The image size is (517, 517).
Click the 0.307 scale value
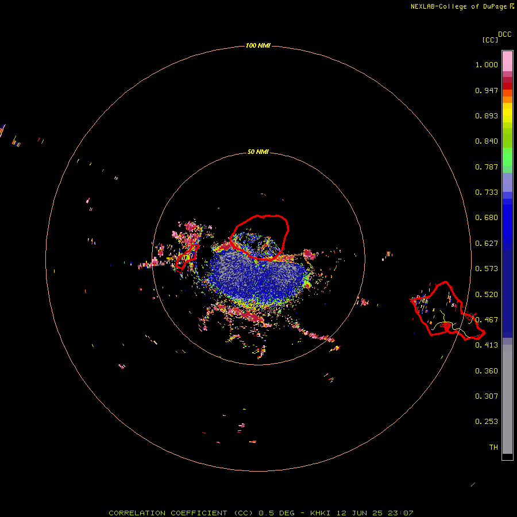click(487, 396)
